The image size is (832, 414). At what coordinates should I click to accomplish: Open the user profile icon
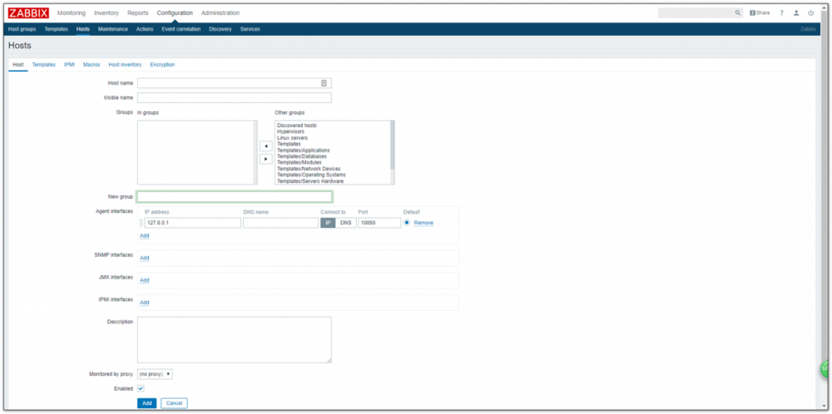796,12
